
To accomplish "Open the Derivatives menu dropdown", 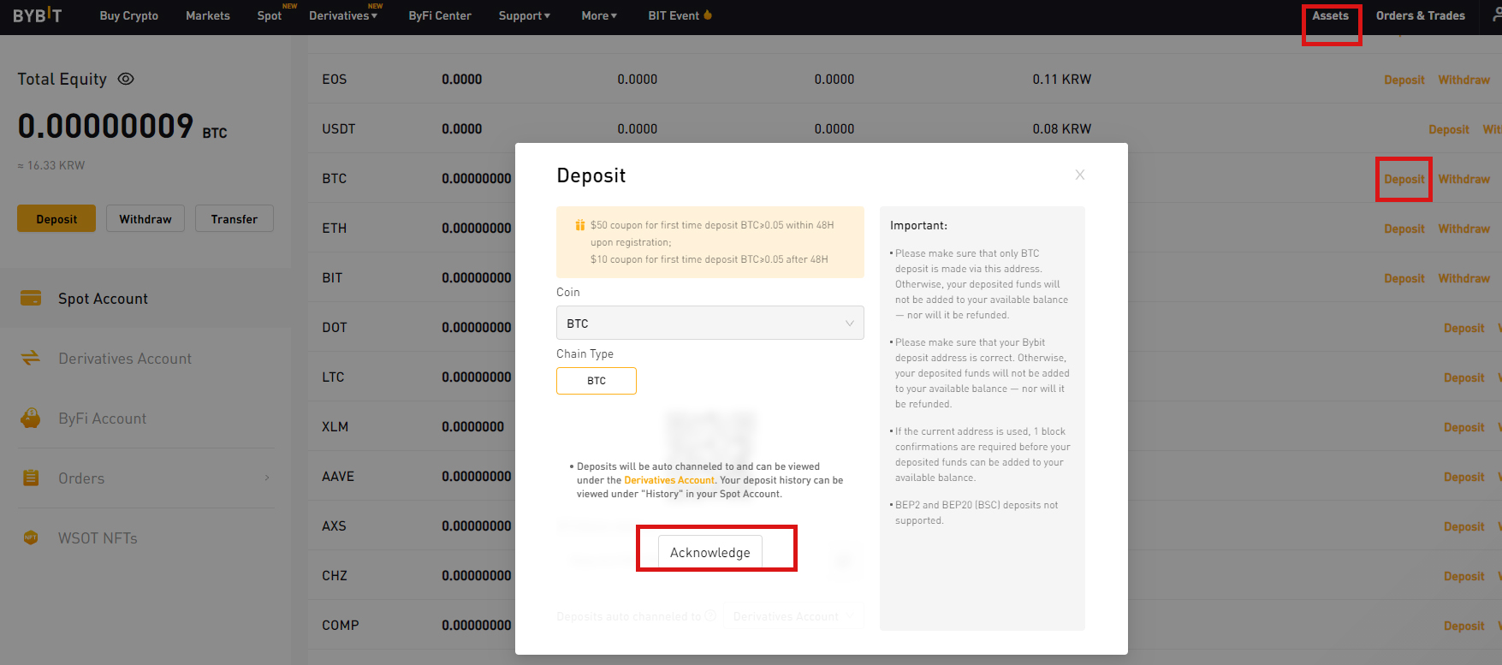I will [x=343, y=15].
